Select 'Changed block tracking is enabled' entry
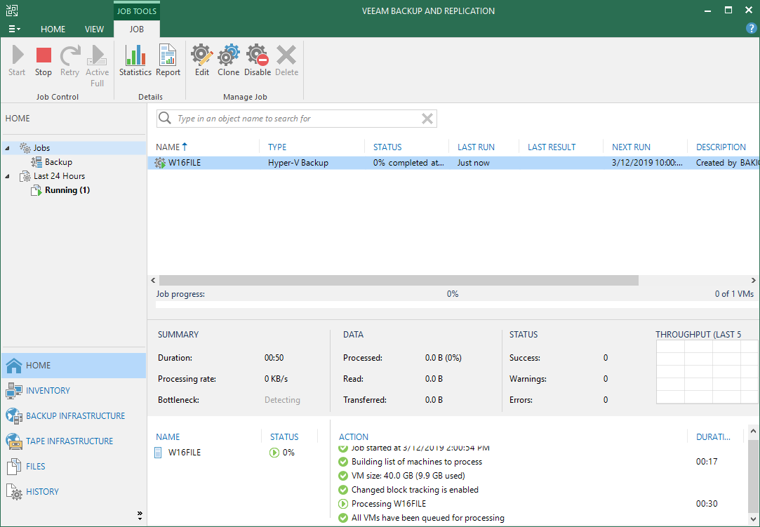Viewport: 760px width, 527px height. click(x=415, y=490)
